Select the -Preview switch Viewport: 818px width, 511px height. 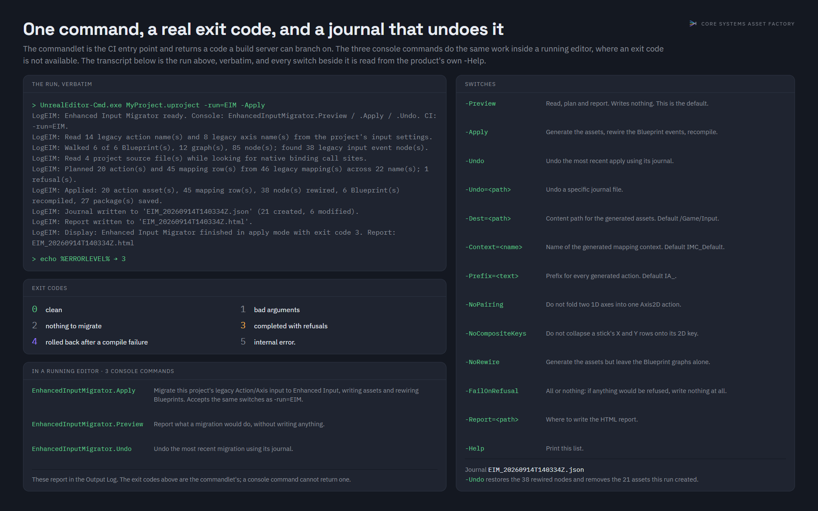click(x=480, y=104)
